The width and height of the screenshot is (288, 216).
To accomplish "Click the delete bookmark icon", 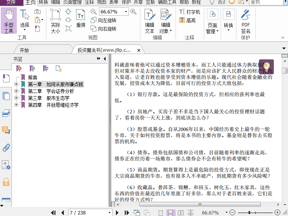I will [19, 69].
